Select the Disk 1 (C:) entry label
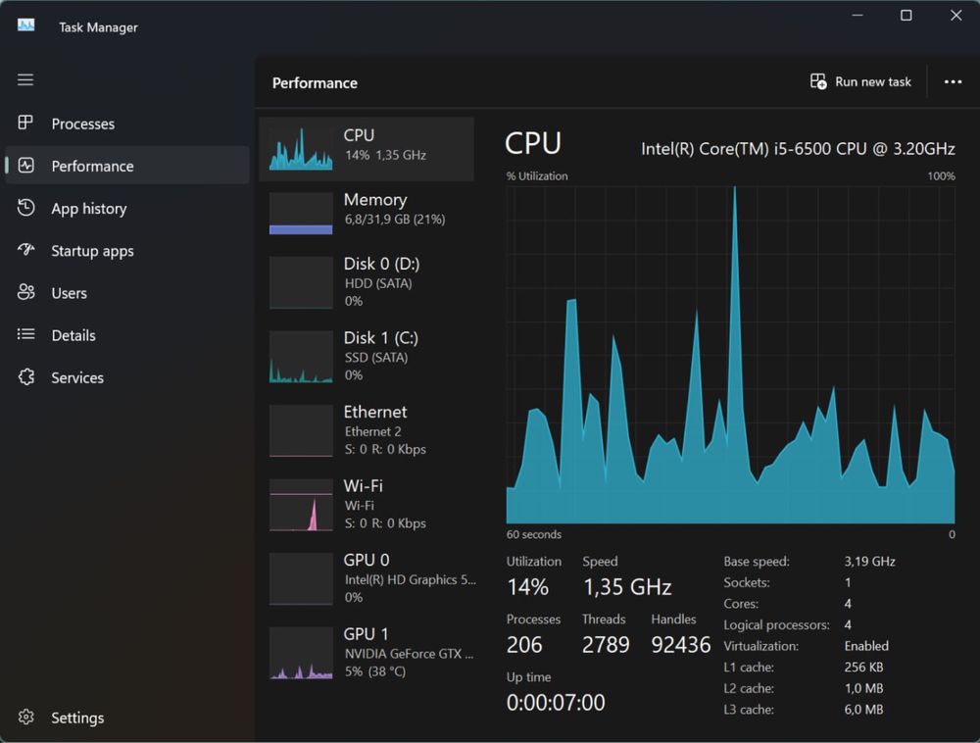Screen dimensions: 980x743 click(380, 338)
